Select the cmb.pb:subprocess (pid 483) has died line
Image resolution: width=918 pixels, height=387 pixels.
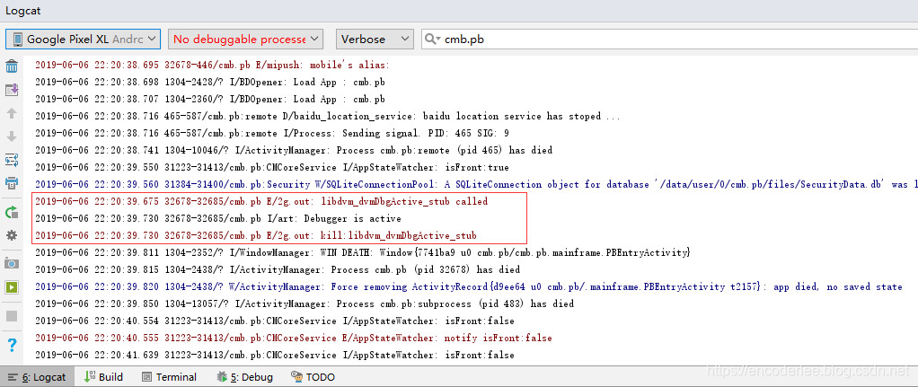(305, 303)
